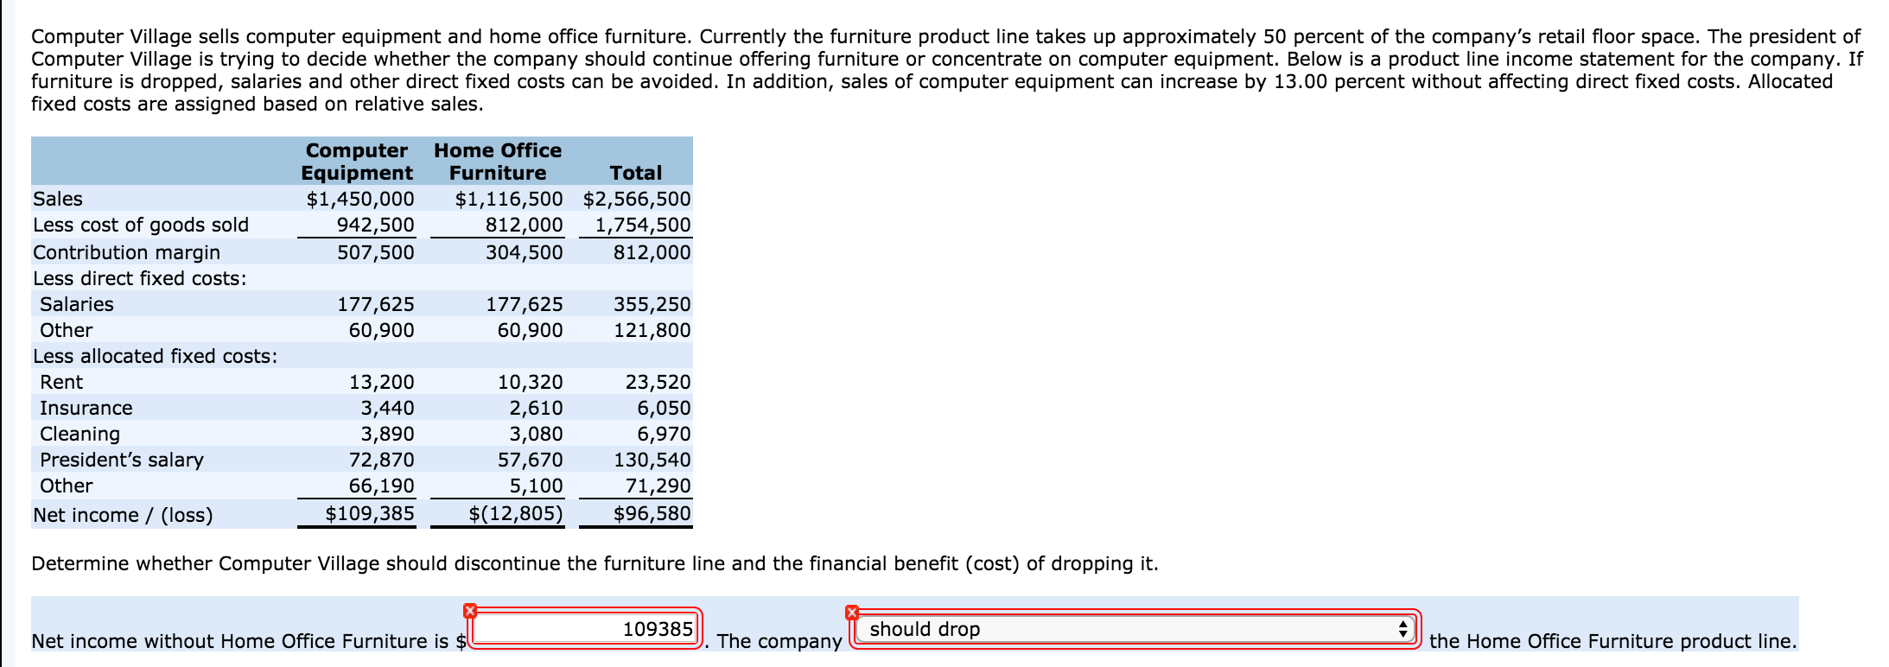Click the red error icon above the should drop dropdown
This screenshot has height=667, width=1889.
(852, 612)
